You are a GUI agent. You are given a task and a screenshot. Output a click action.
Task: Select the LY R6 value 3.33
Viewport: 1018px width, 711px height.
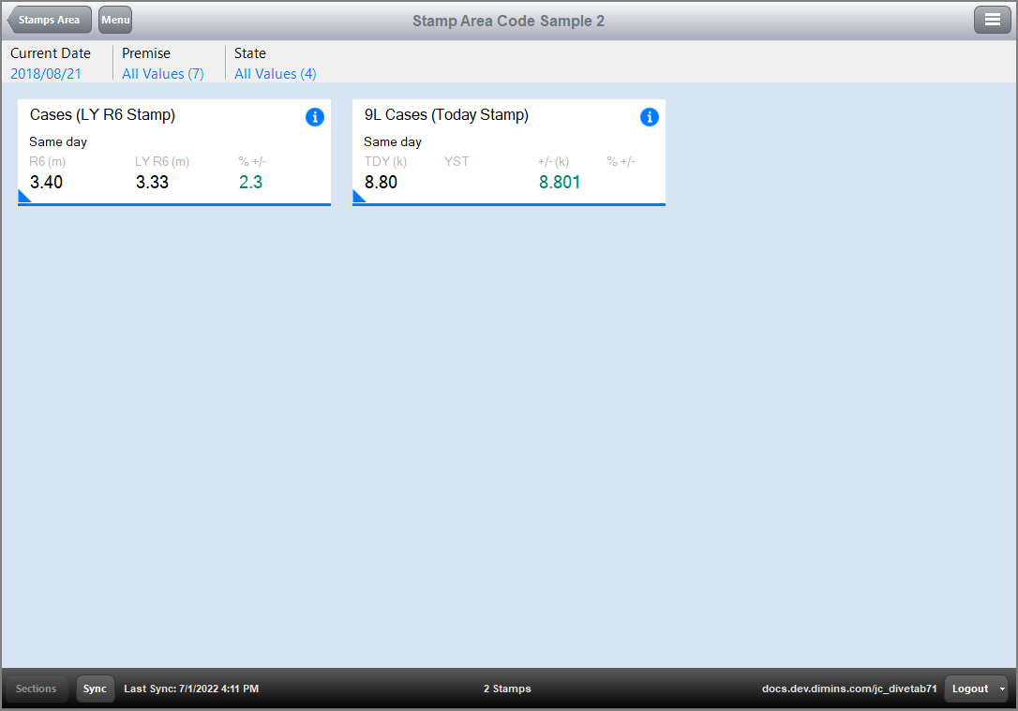click(152, 182)
